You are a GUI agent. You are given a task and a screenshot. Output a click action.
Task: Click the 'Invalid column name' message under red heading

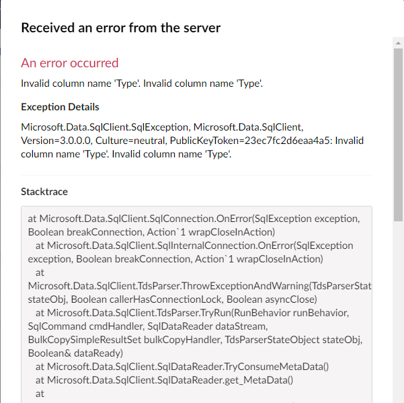pos(142,83)
